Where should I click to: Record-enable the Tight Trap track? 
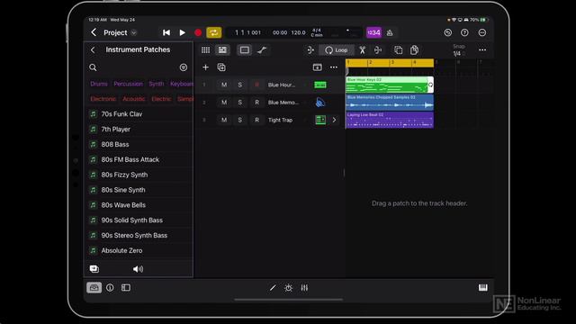point(256,120)
